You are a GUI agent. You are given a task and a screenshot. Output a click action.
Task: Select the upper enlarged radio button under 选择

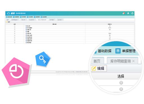pyautogui.click(x=121, y=83)
